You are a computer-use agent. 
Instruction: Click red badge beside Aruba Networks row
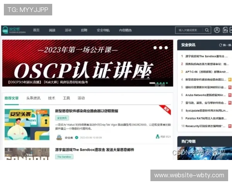point(230,95)
